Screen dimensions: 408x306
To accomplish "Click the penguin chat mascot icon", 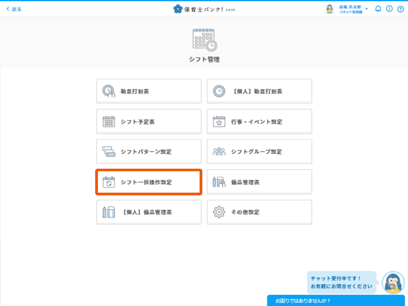I will pyautogui.click(x=393, y=283).
